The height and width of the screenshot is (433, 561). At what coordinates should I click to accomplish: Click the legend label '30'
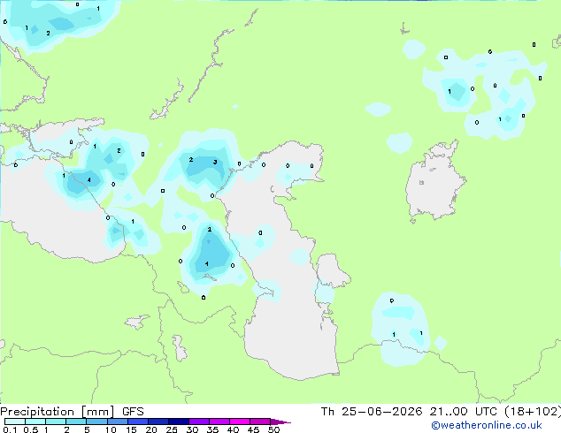[x=192, y=429]
